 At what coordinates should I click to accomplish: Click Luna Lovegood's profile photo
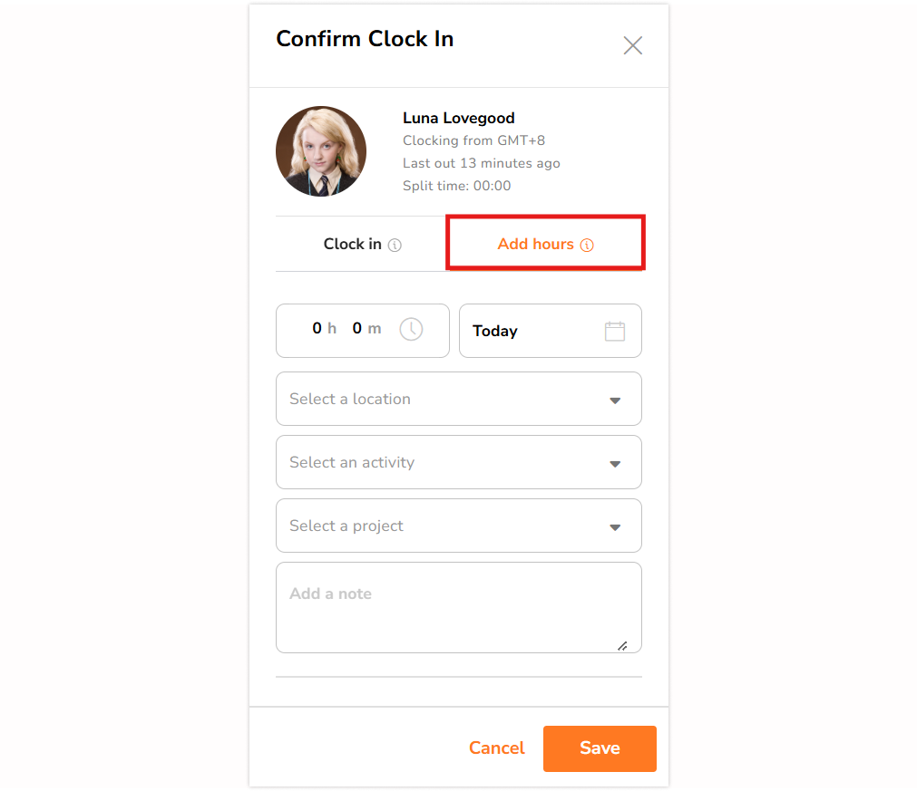(x=321, y=151)
